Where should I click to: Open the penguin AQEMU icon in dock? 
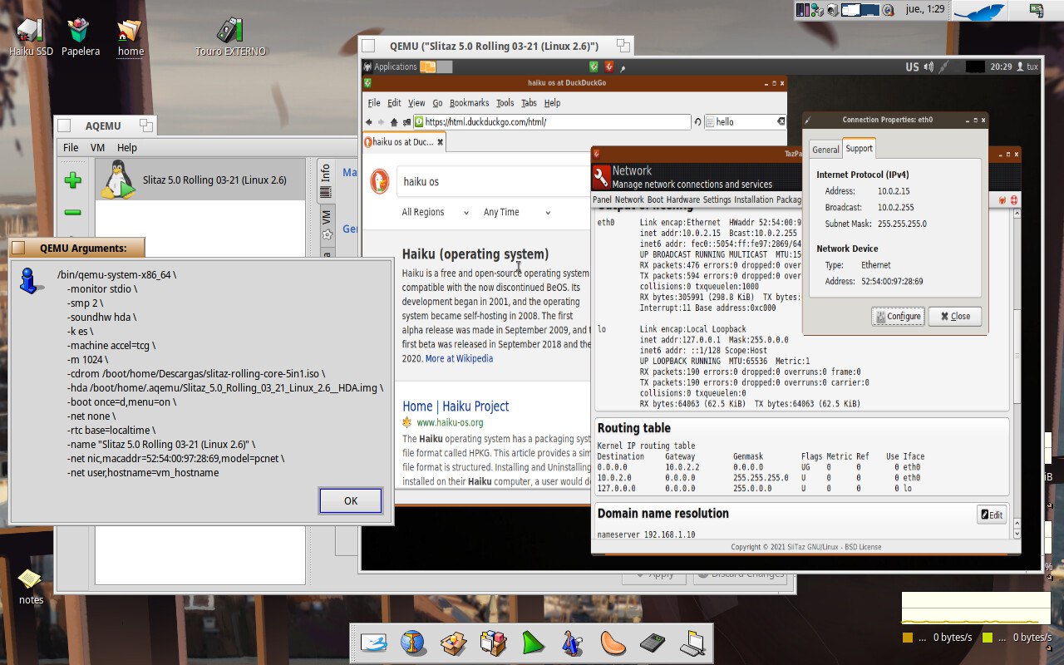click(572, 643)
